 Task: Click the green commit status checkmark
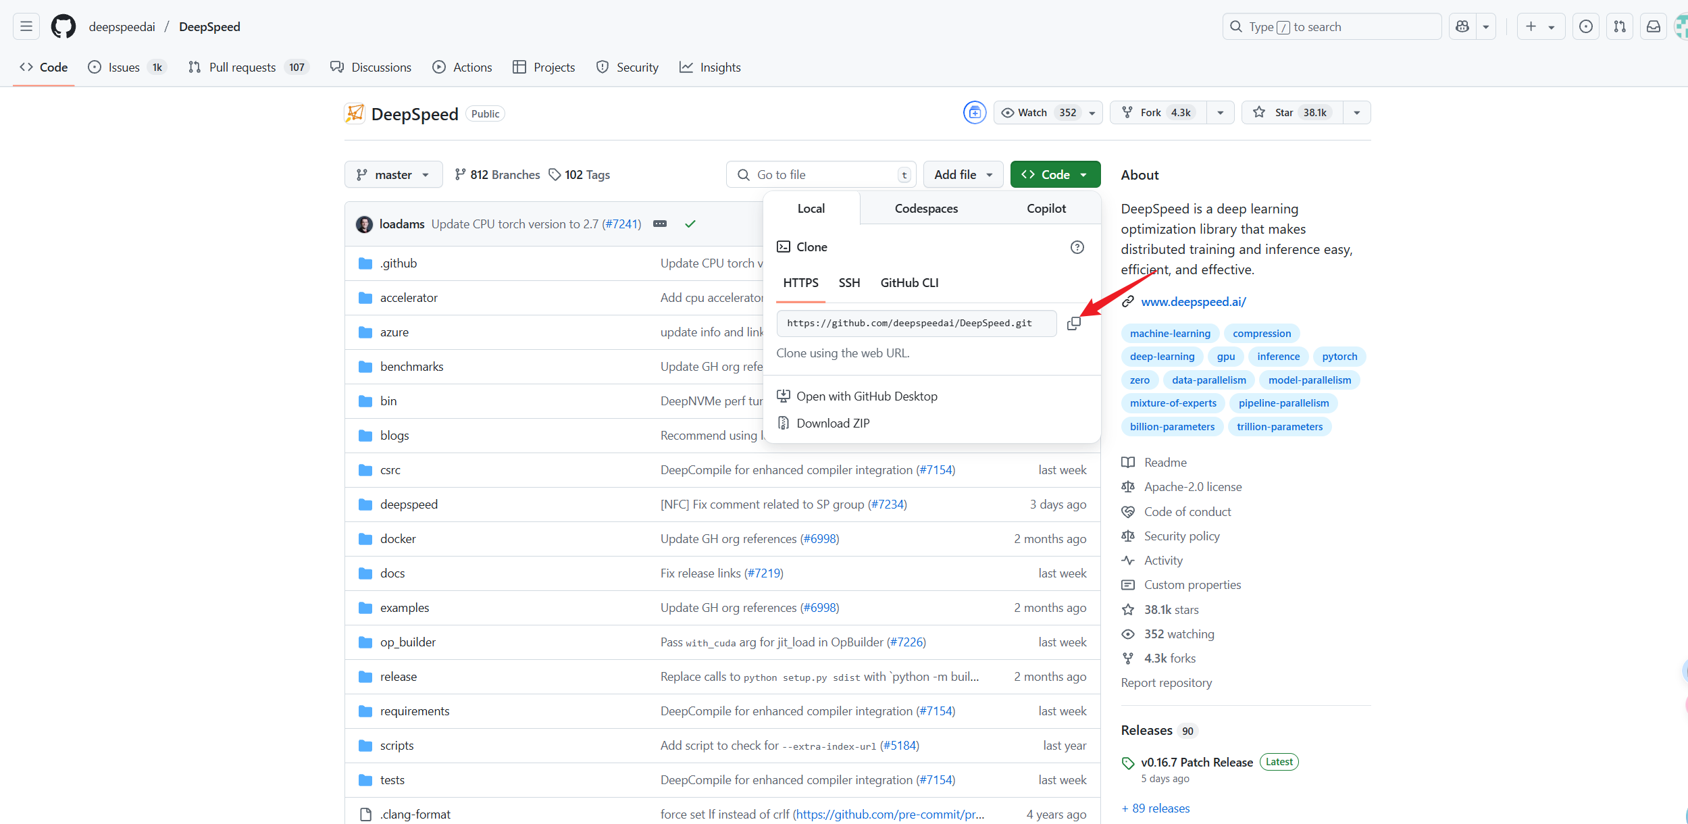pyautogui.click(x=690, y=224)
